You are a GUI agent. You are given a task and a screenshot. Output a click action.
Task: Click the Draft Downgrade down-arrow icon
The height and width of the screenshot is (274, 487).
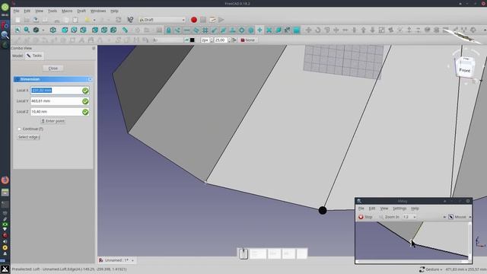coord(372,30)
